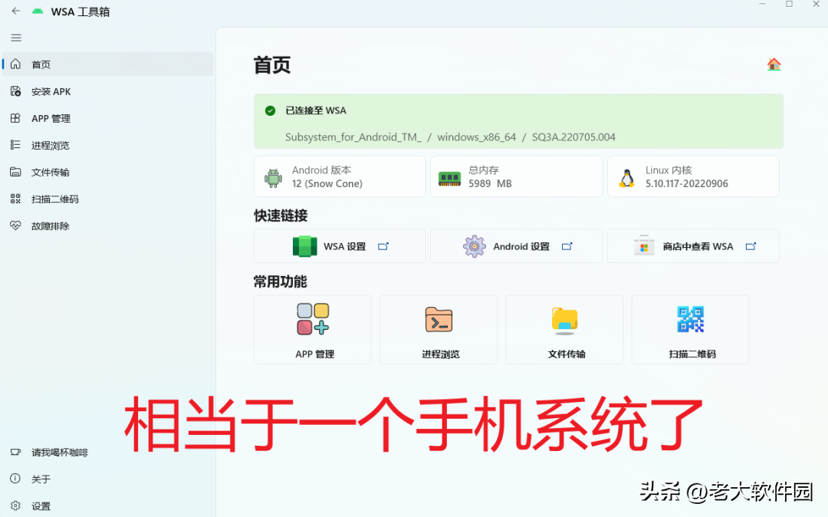The width and height of the screenshot is (828, 517).
Task: Click the memory chip icon on the 总内存 card
Action: [x=449, y=179]
